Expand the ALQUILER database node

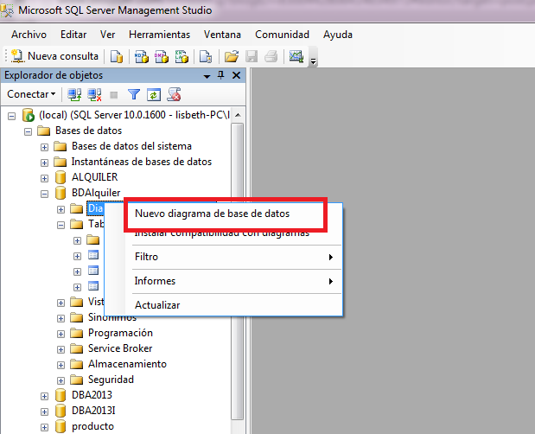45,177
